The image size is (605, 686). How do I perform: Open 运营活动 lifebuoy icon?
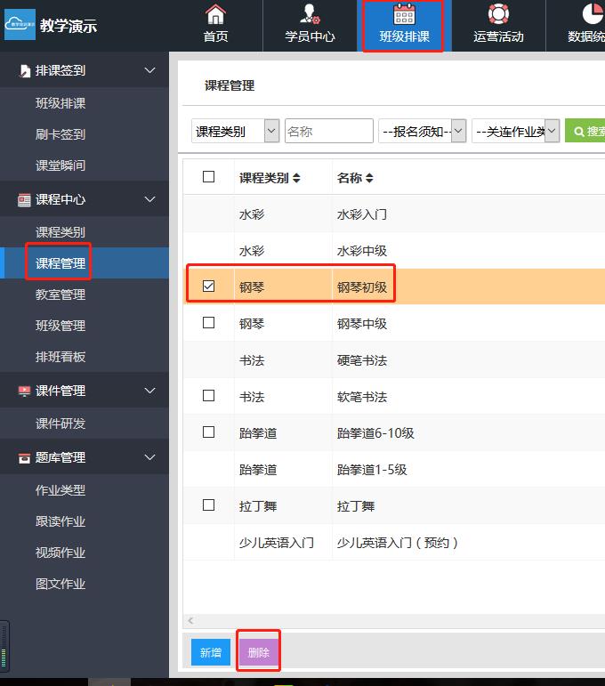(498, 14)
